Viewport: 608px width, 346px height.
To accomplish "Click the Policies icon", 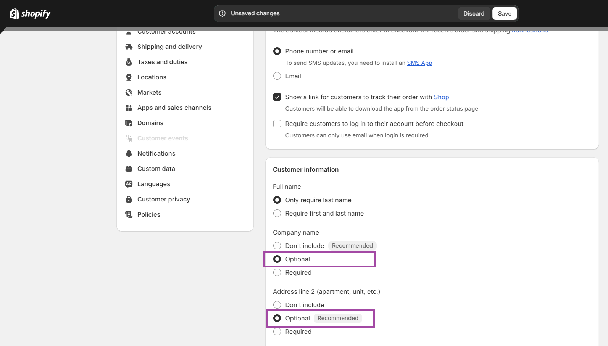I will (x=129, y=215).
